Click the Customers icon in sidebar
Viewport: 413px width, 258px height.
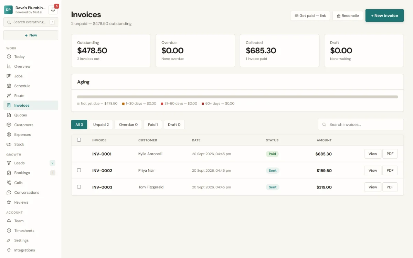(9, 125)
